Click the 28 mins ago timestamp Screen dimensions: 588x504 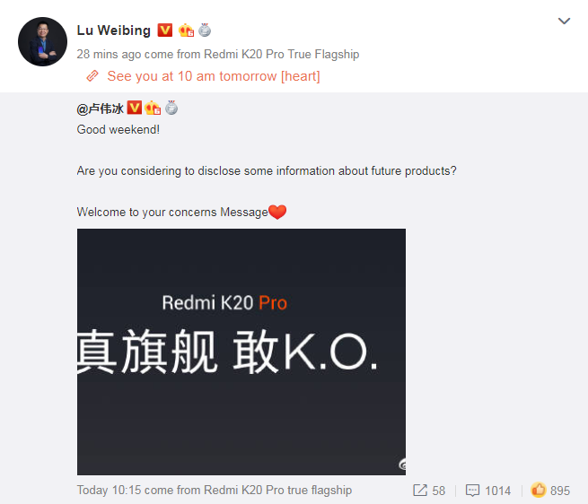click(109, 55)
